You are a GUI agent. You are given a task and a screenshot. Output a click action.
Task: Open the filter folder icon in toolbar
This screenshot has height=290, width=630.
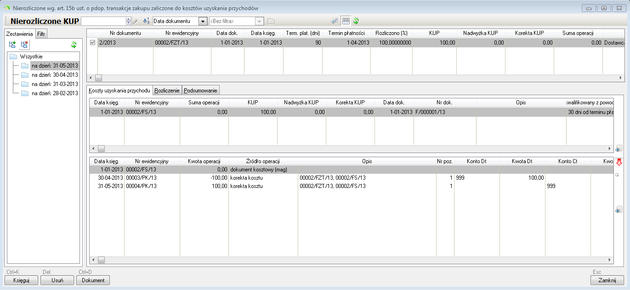[x=271, y=21]
